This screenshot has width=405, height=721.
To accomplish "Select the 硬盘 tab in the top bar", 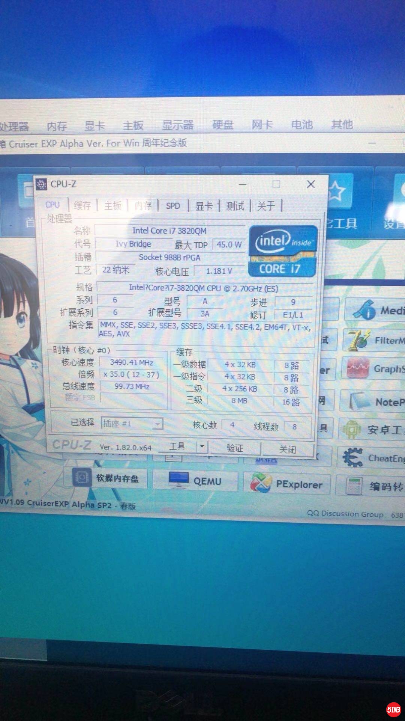I will [x=223, y=125].
